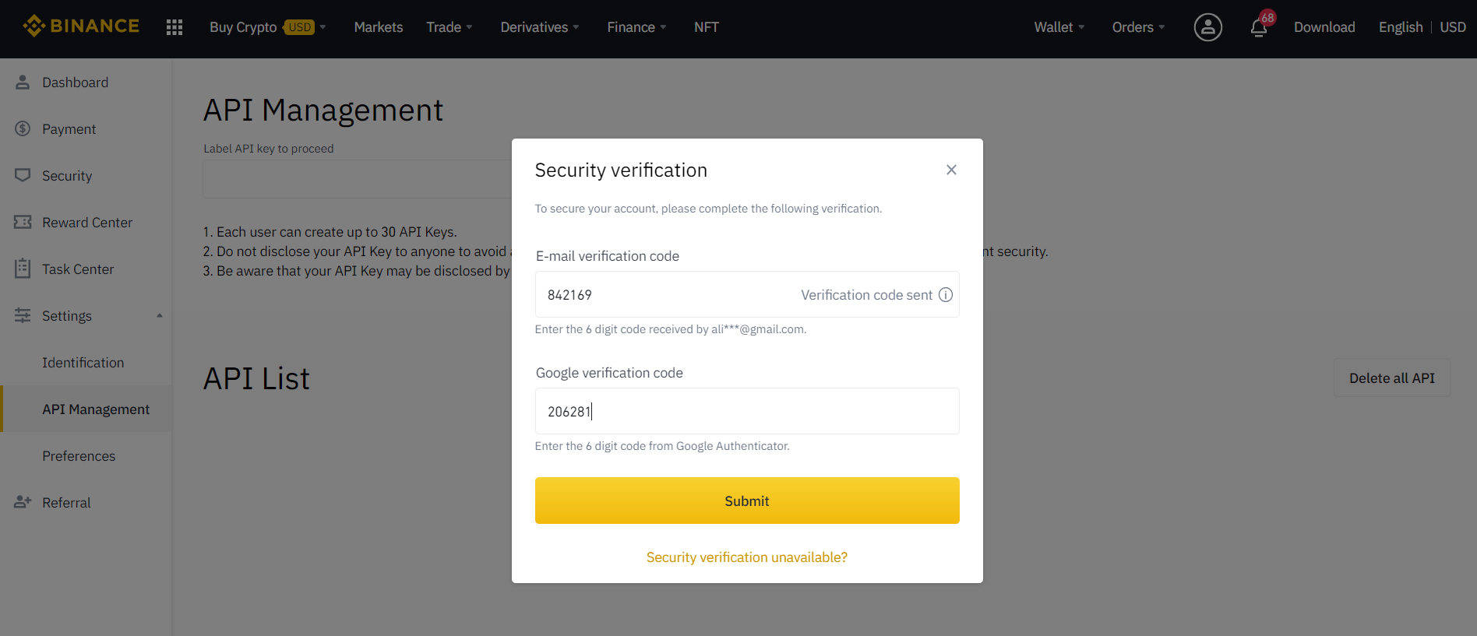Click the Task Center clipboard icon

point(23,269)
